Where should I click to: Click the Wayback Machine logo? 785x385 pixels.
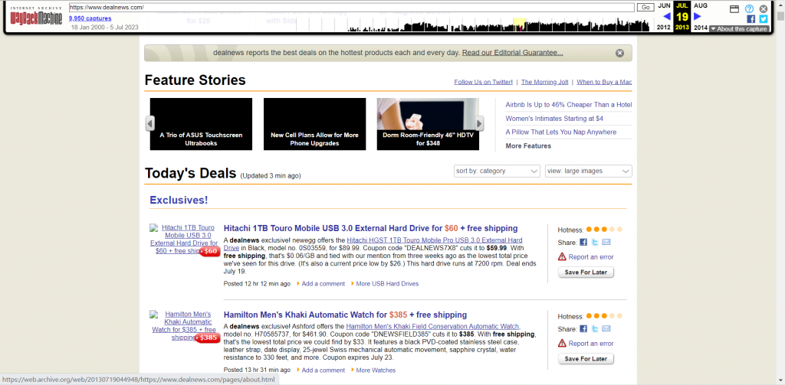point(36,17)
